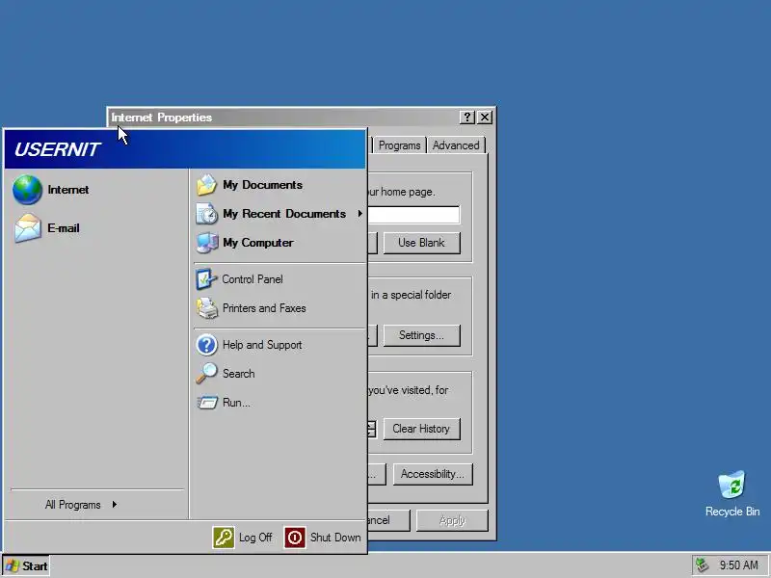
Task: Click the Clear History button
Action: tap(422, 429)
